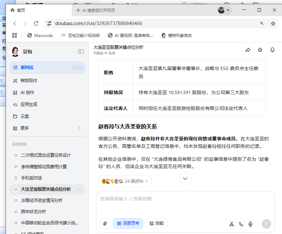Click table cell 法定代表人
The height and width of the screenshot is (234, 282).
click(116, 108)
